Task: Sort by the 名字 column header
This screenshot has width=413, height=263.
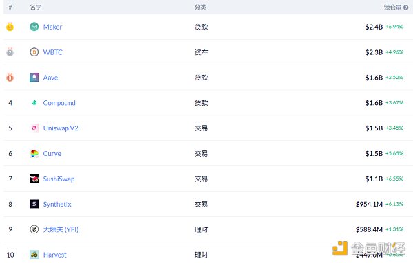Action: (35, 7)
